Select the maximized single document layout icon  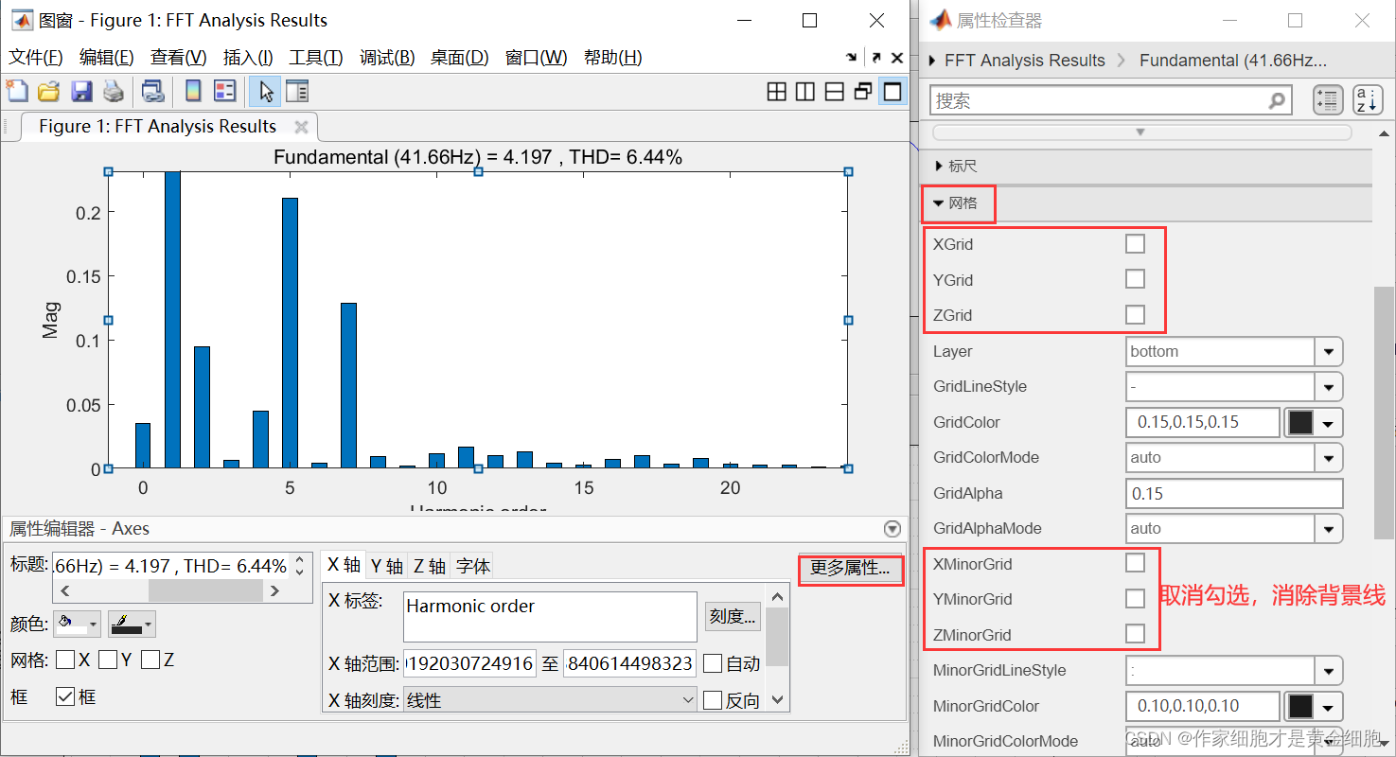coord(892,92)
